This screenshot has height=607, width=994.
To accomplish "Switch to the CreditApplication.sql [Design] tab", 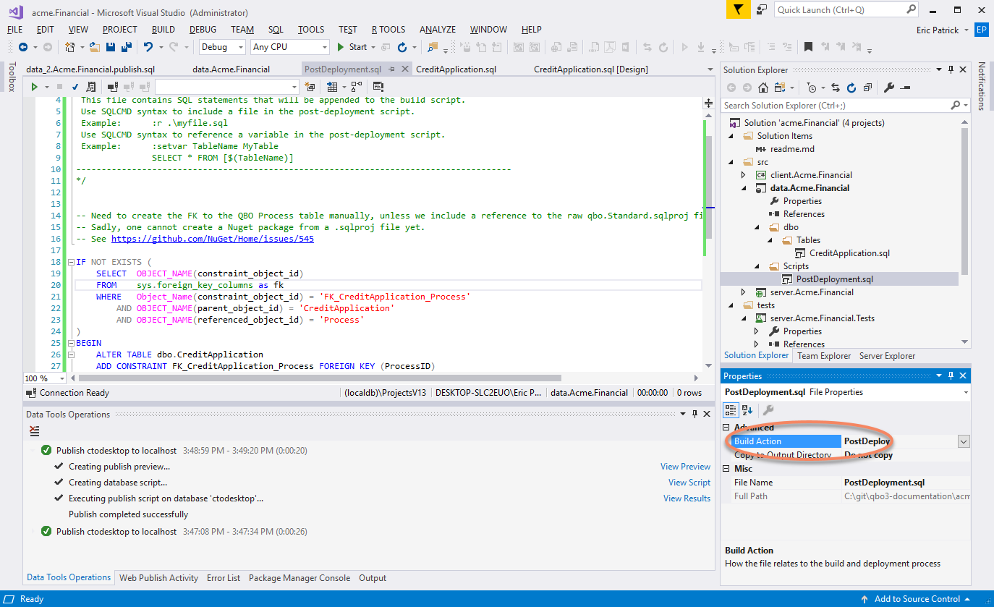I will pyautogui.click(x=590, y=69).
